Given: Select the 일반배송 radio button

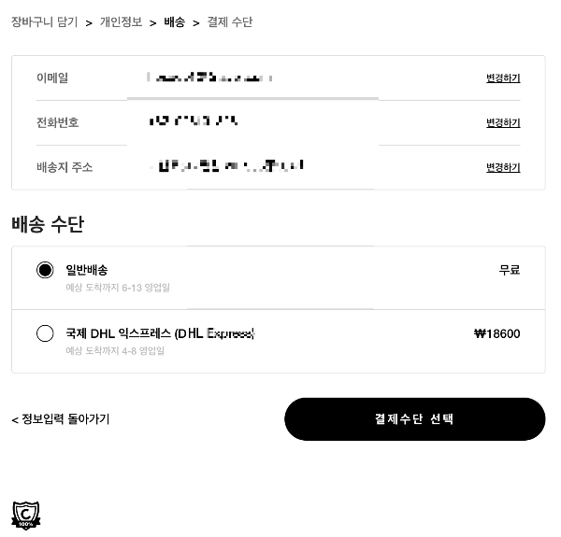Looking at the screenshot, I should [x=45, y=270].
